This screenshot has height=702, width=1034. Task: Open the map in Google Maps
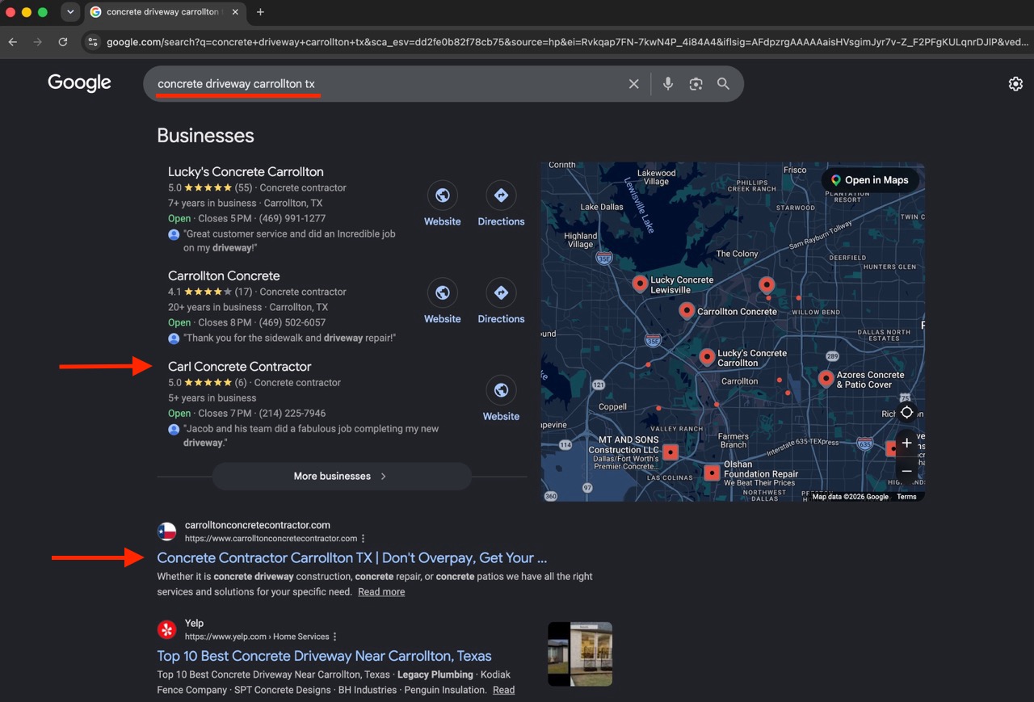point(870,180)
